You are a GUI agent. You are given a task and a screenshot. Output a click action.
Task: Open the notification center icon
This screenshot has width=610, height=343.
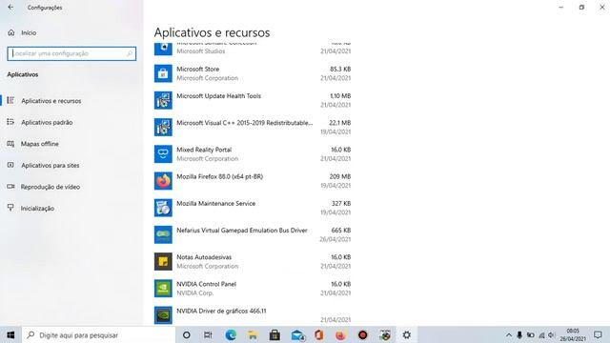(598, 334)
